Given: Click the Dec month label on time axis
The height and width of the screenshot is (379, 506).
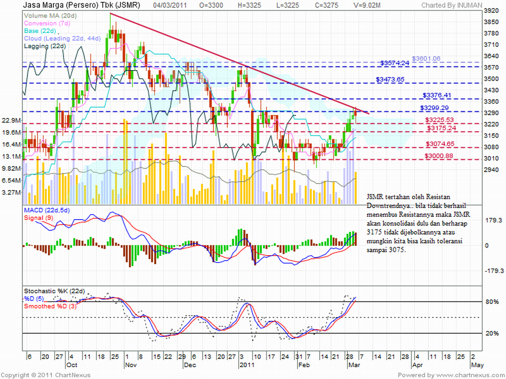Looking at the screenshot, I should [x=190, y=365].
